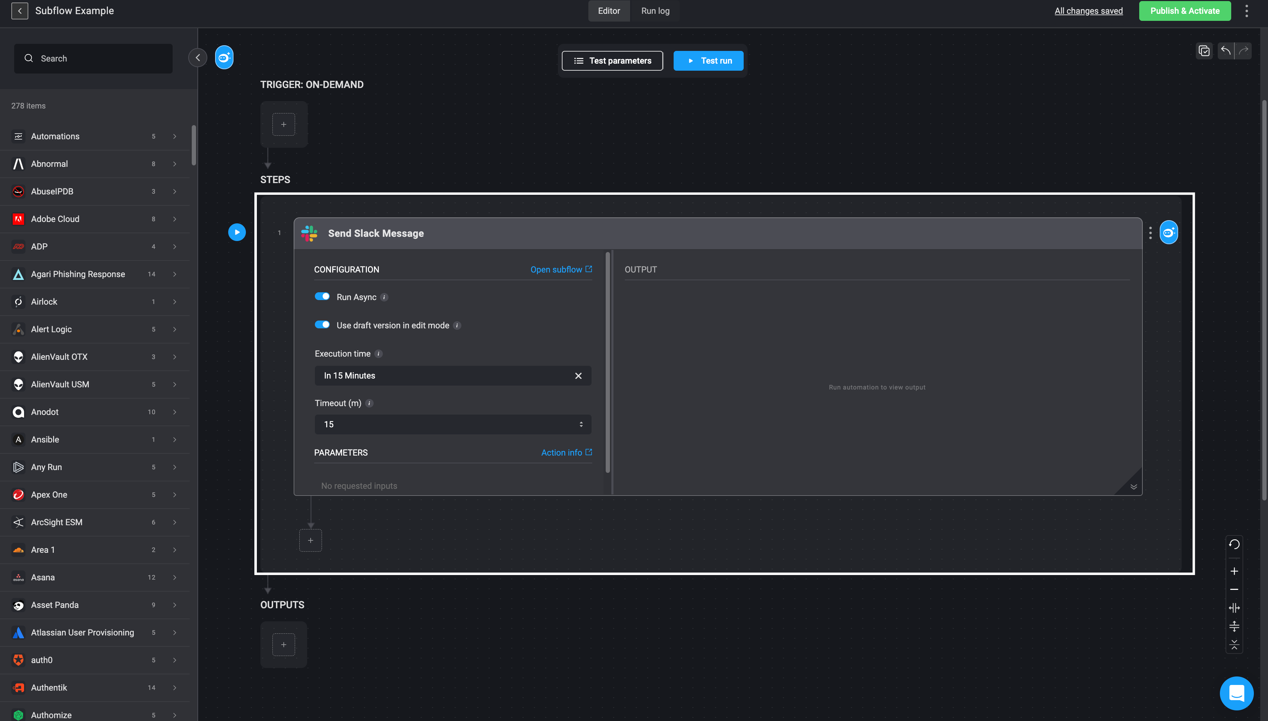The height and width of the screenshot is (721, 1268).
Task: Fit canvas height with vertical arrows icon
Action: [x=1234, y=626]
